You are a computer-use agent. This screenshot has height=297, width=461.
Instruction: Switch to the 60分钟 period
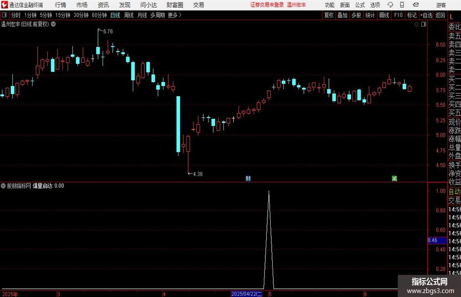(x=99, y=15)
